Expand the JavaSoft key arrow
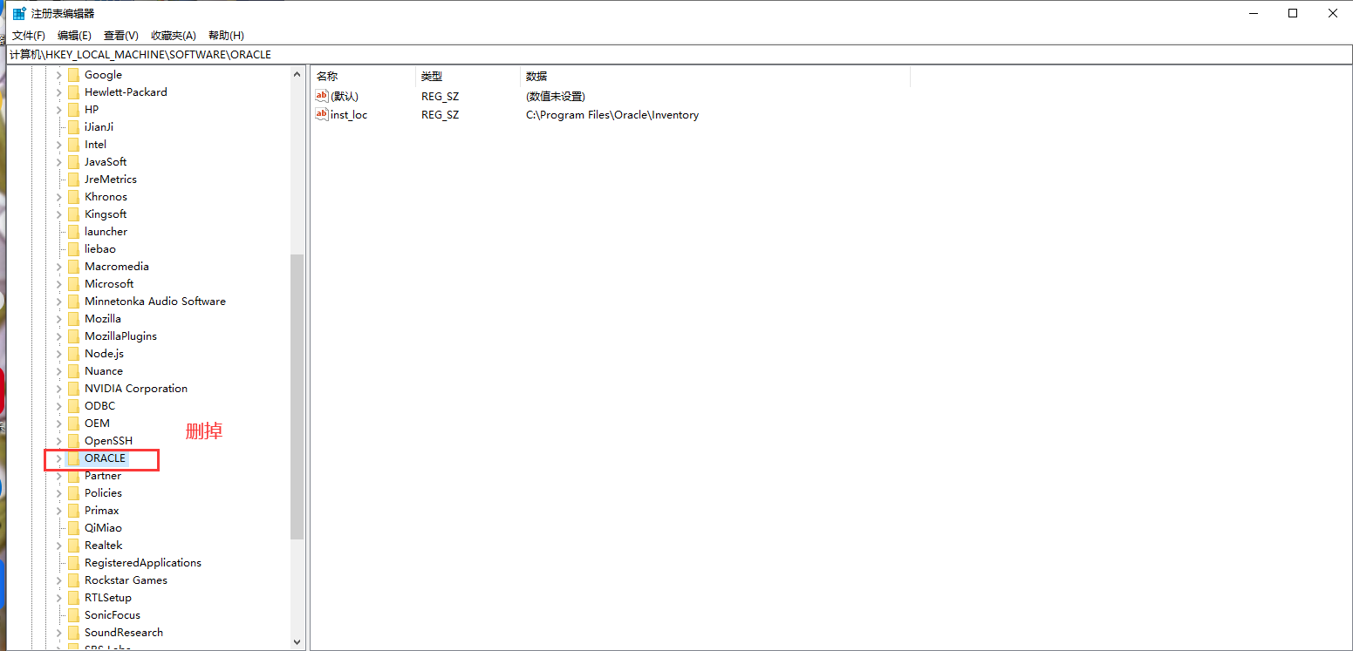Screen dimensions: 1353x651 pos(59,162)
